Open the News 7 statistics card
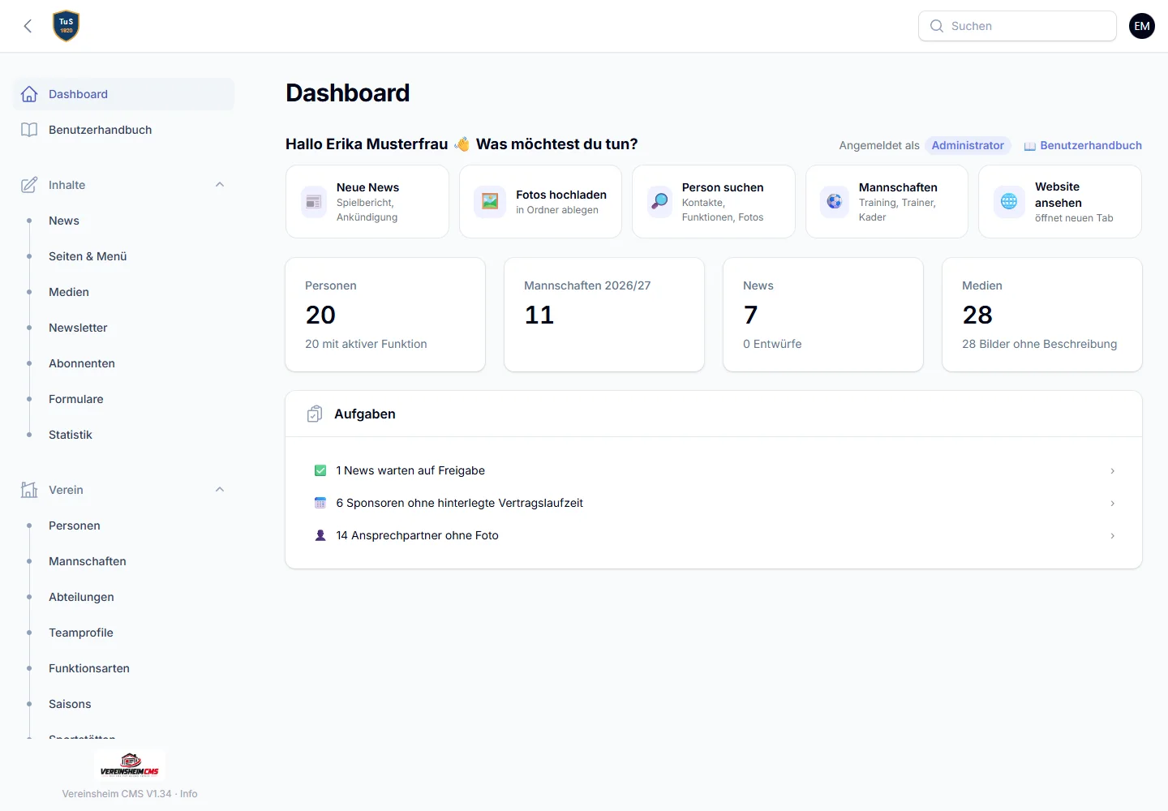 click(x=823, y=315)
